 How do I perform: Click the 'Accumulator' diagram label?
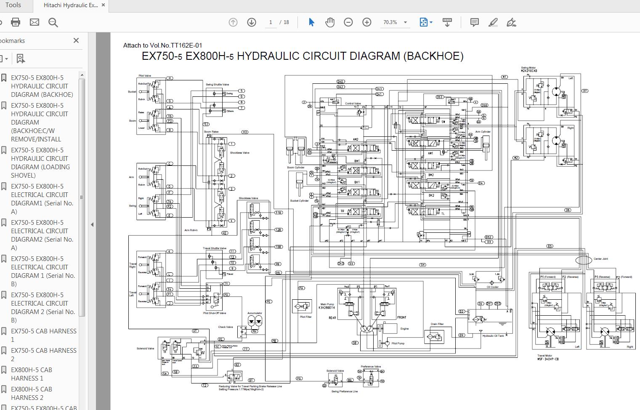(255, 313)
